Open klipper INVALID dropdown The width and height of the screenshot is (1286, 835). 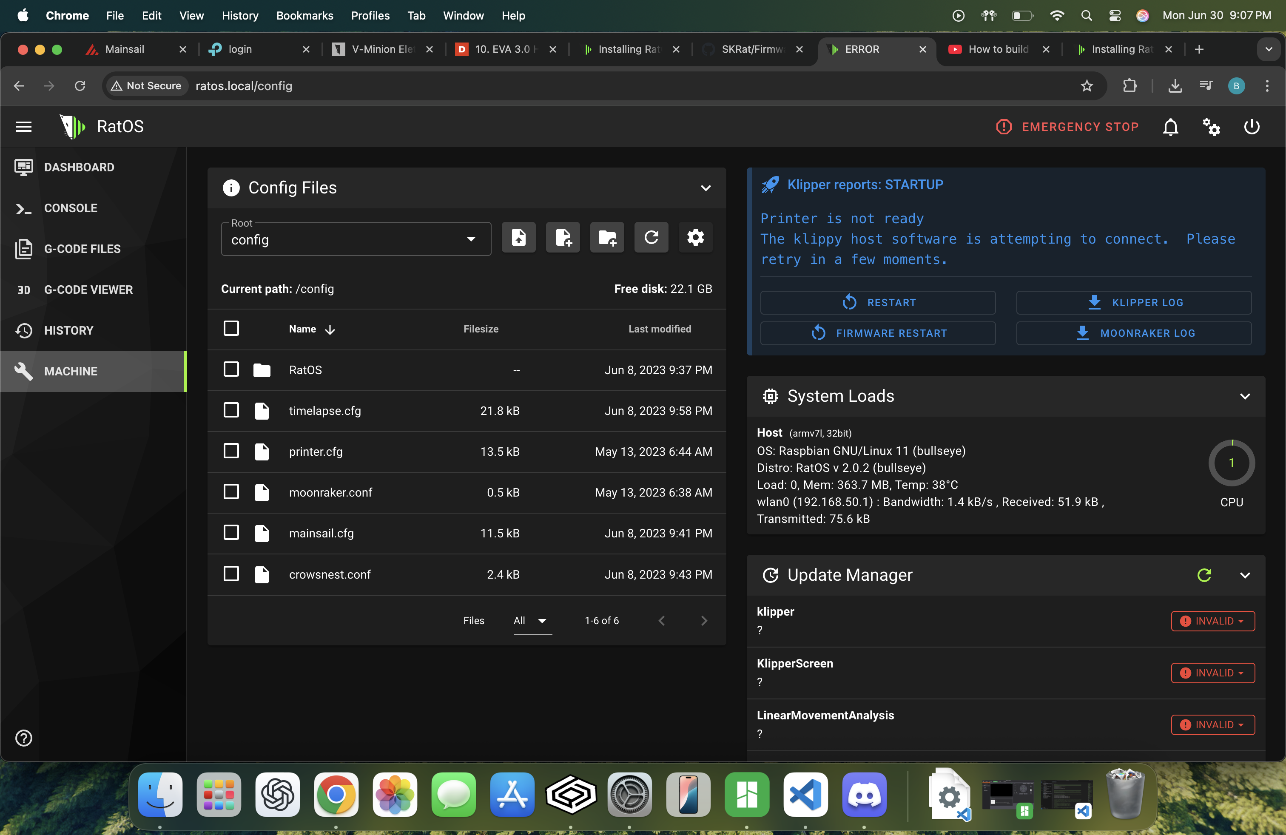1212,621
